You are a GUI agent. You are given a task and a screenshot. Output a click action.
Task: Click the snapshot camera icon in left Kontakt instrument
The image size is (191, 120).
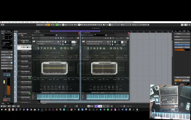pos(58,42)
